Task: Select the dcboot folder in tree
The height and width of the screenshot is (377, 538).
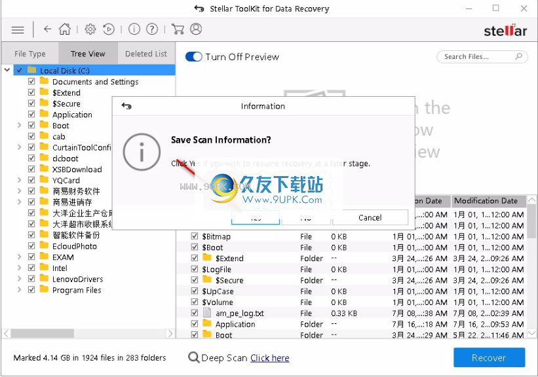Action: (x=65, y=158)
